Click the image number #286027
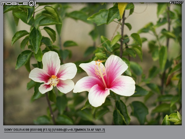185x139 pixels. [176, 2]
